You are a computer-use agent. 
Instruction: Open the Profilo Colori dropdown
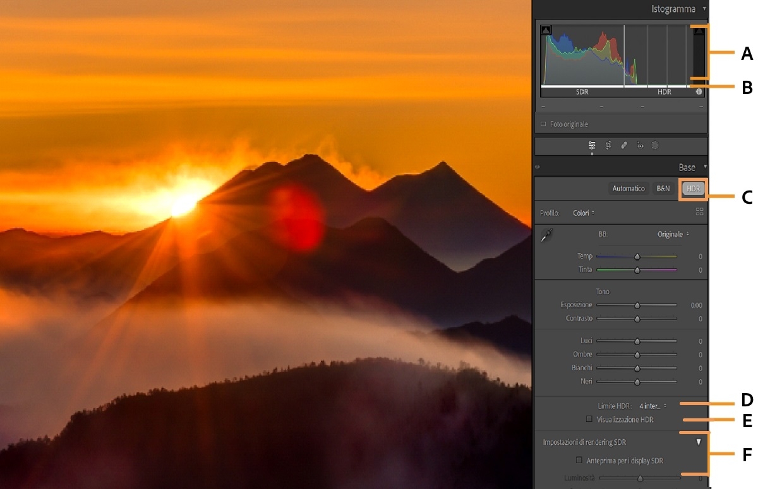click(584, 213)
